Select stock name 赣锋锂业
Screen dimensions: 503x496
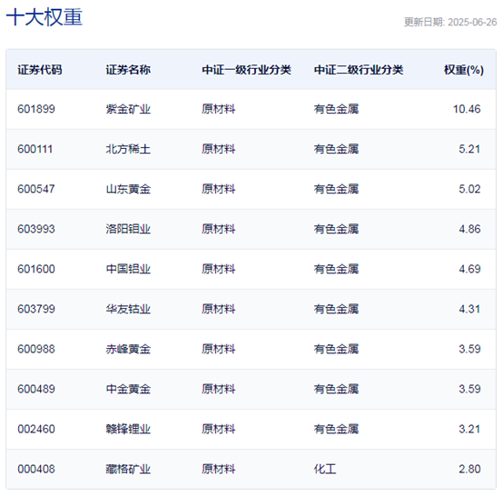128,429
